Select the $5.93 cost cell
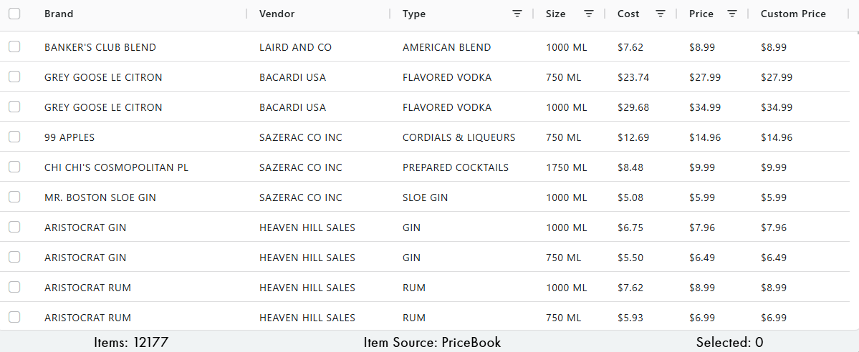 click(x=630, y=318)
